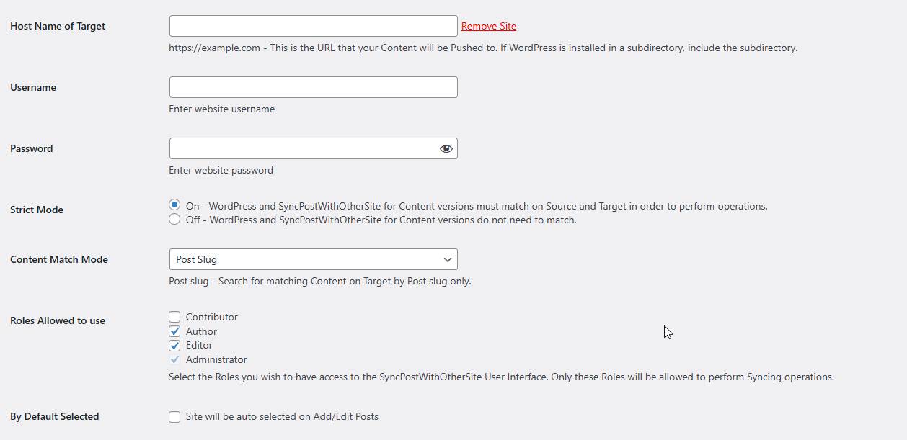Uncheck the Editor role checkbox

point(174,345)
